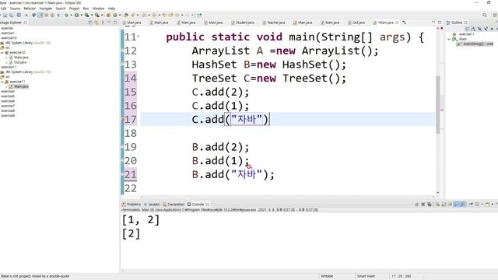Screen dimensions: 498x280
Task: Switch to the Out.java editor tab
Action: pos(356,23)
